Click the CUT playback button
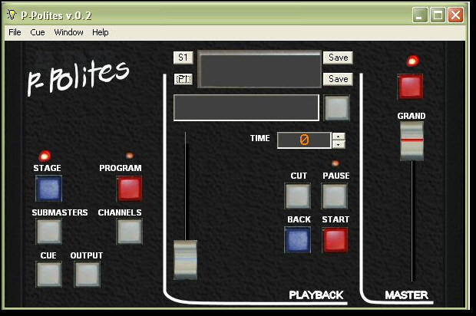The image size is (476, 316). tap(298, 196)
